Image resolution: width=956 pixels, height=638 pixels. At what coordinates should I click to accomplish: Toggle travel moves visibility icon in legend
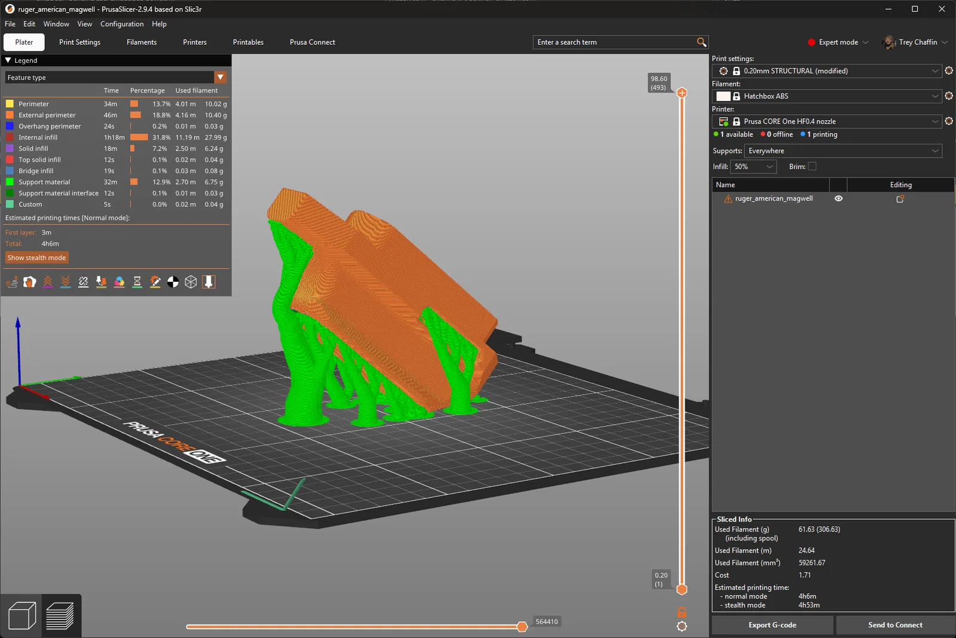pos(12,282)
